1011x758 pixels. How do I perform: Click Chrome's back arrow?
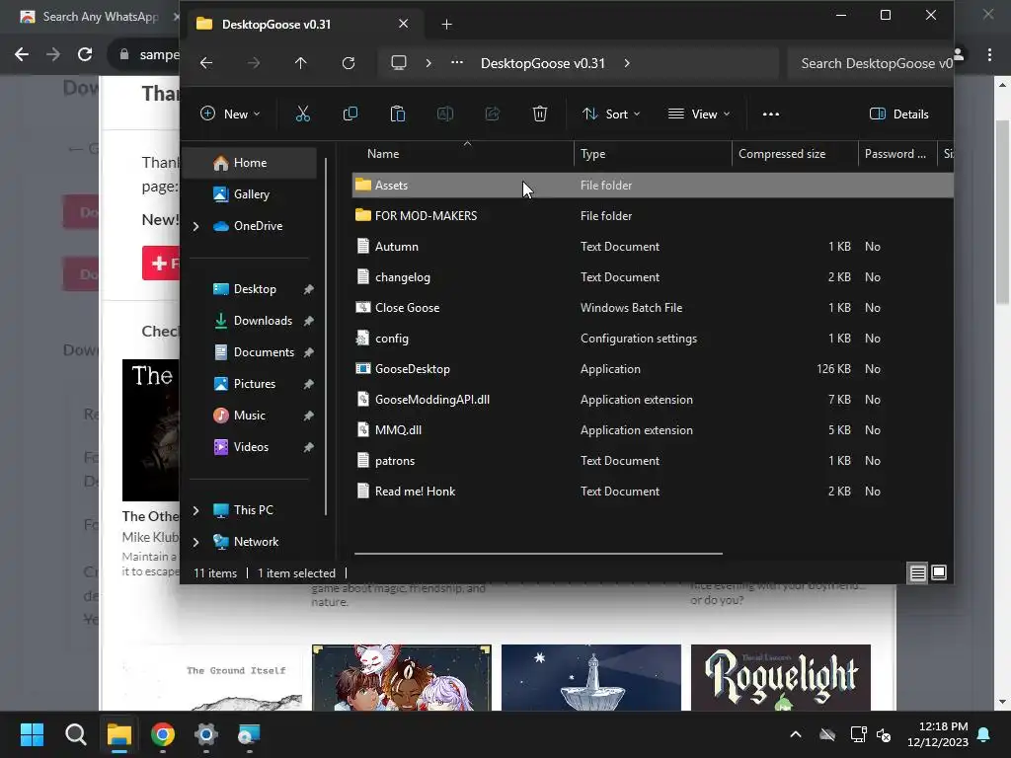pyautogui.click(x=22, y=54)
